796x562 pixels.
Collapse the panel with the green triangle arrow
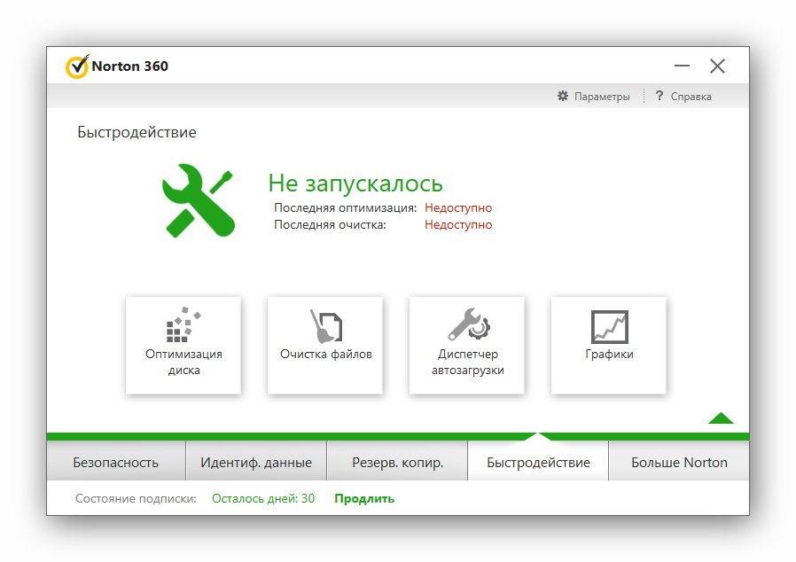point(721,418)
